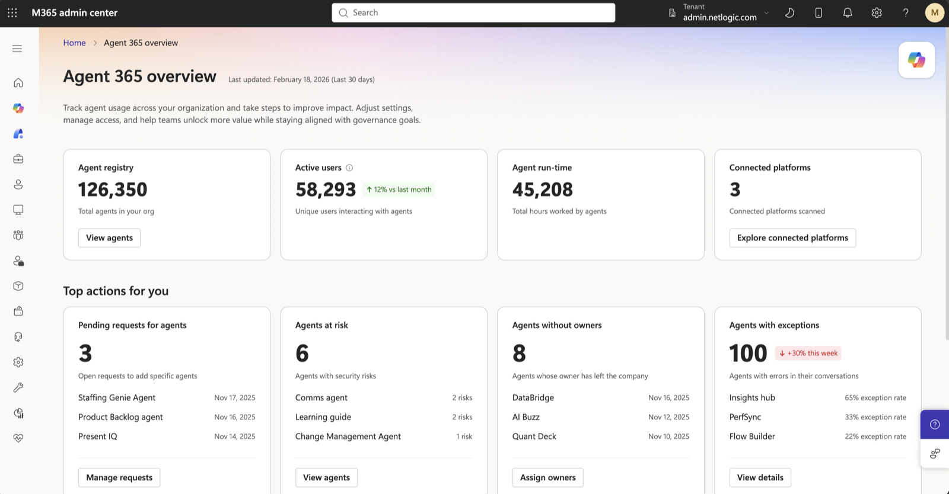
Task: Open Billing wallet icon in sidebar
Action: [18, 311]
